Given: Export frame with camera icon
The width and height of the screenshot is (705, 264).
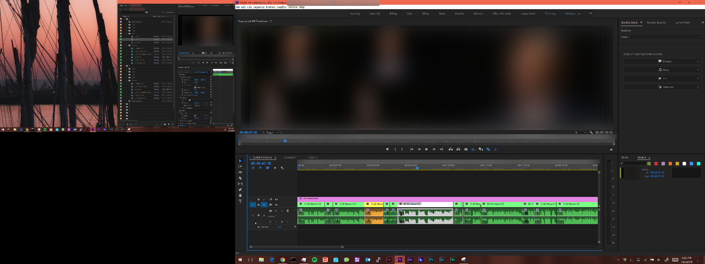Looking at the screenshot, I should click(466, 149).
